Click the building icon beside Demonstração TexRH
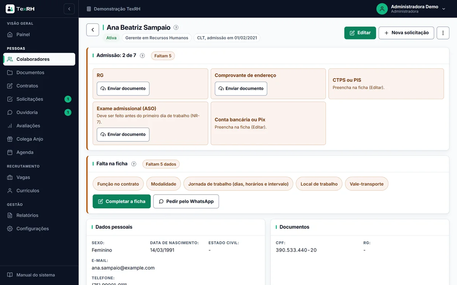457x285 pixels. [89, 9]
